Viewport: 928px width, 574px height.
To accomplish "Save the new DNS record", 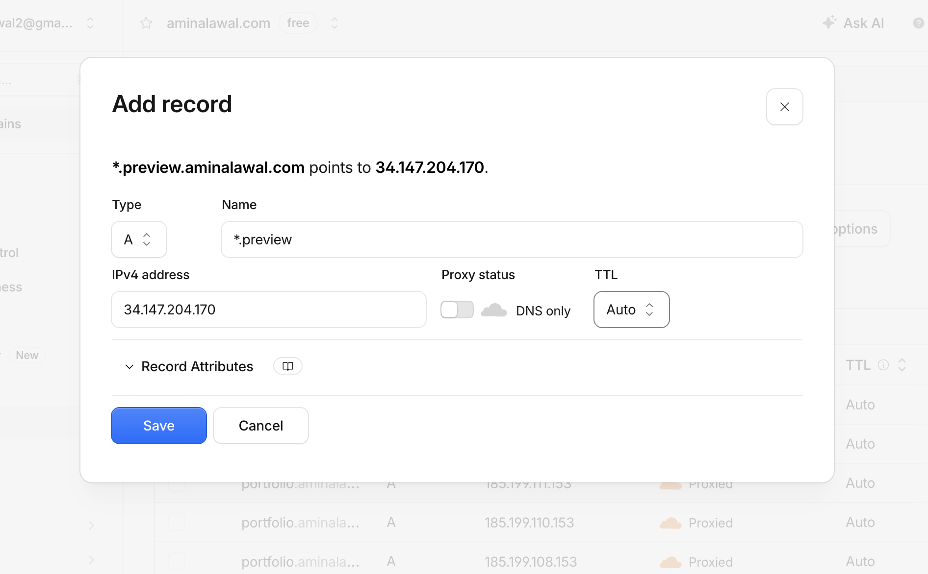I will click(159, 426).
